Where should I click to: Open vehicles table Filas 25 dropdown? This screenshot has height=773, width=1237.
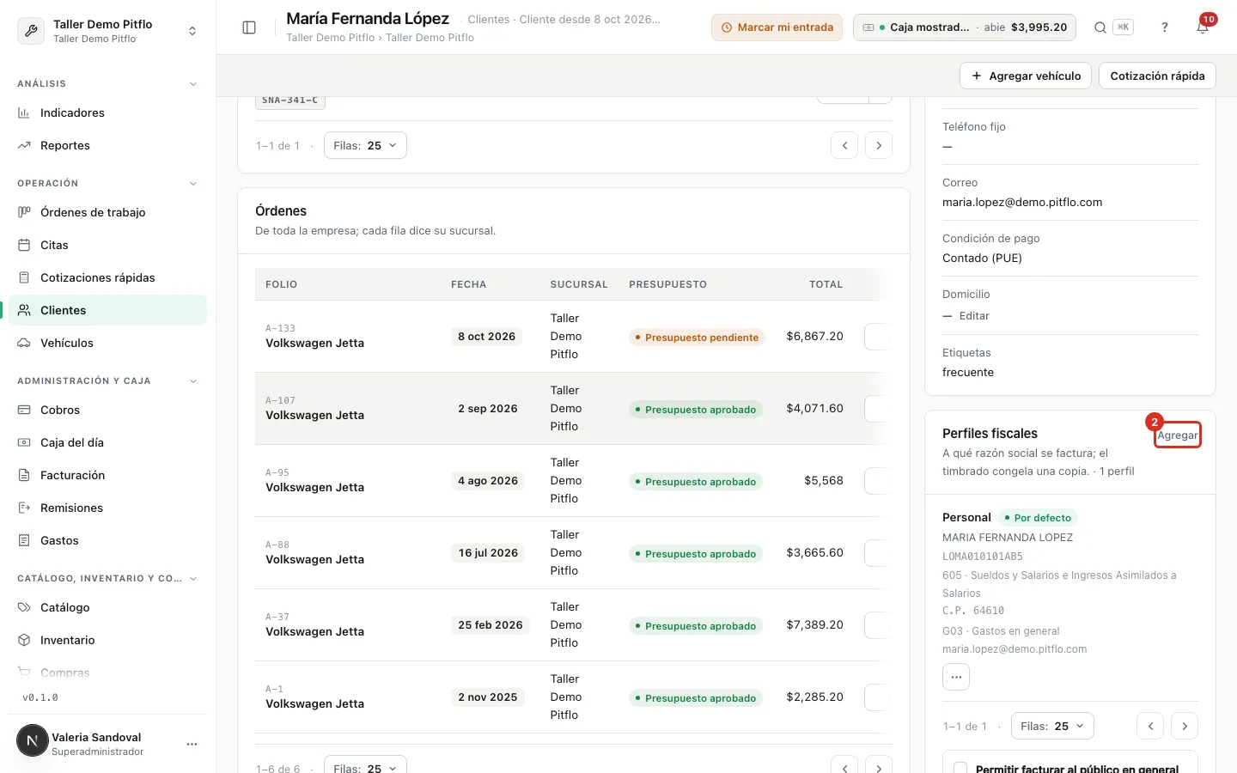[365, 145]
